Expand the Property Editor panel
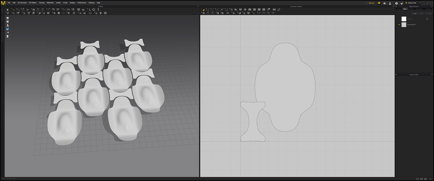434x181 pixels. click(396, 74)
